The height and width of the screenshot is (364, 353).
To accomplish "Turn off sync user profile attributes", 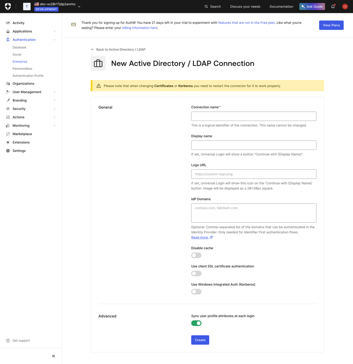I will pos(196,323).
